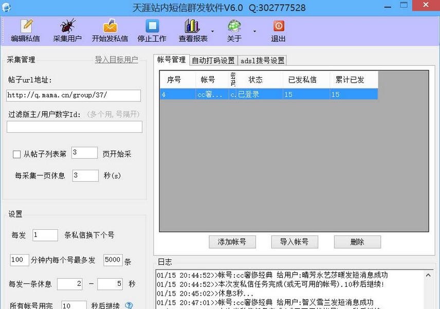Edit the start page number field
The height and width of the screenshot is (309, 440).
pyautogui.click(x=84, y=153)
